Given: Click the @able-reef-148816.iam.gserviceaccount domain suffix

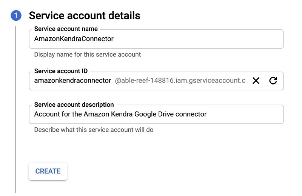Looking at the screenshot, I should (x=180, y=80).
